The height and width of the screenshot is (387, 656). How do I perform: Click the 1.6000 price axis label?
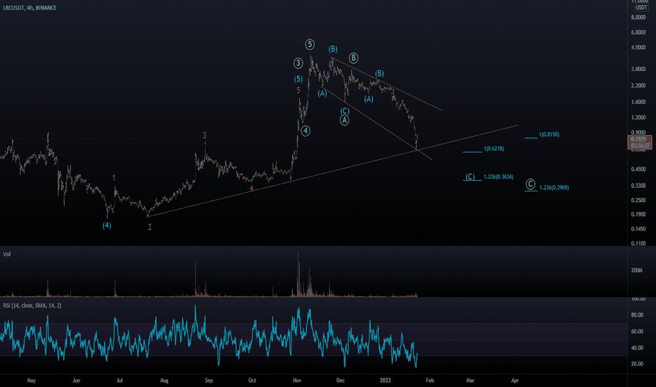(638, 102)
